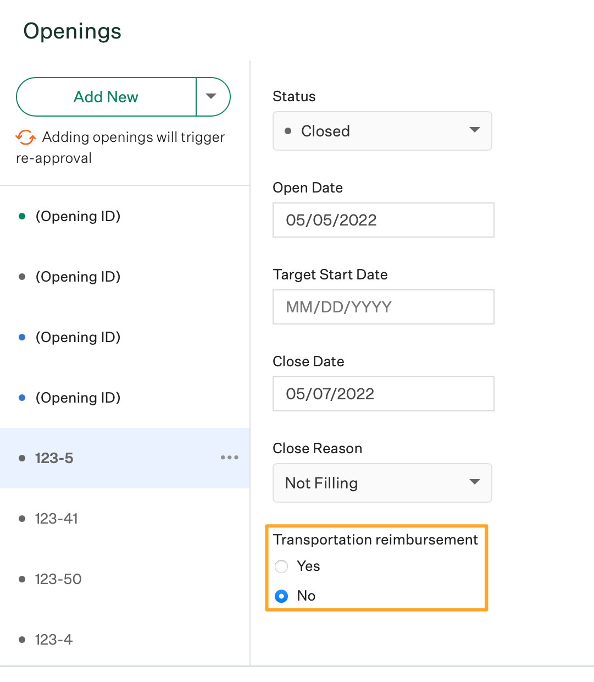This screenshot has height=682, width=594.
Task: Select Yes for Transportation reimbursement
Action: click(x=281, y=566)
